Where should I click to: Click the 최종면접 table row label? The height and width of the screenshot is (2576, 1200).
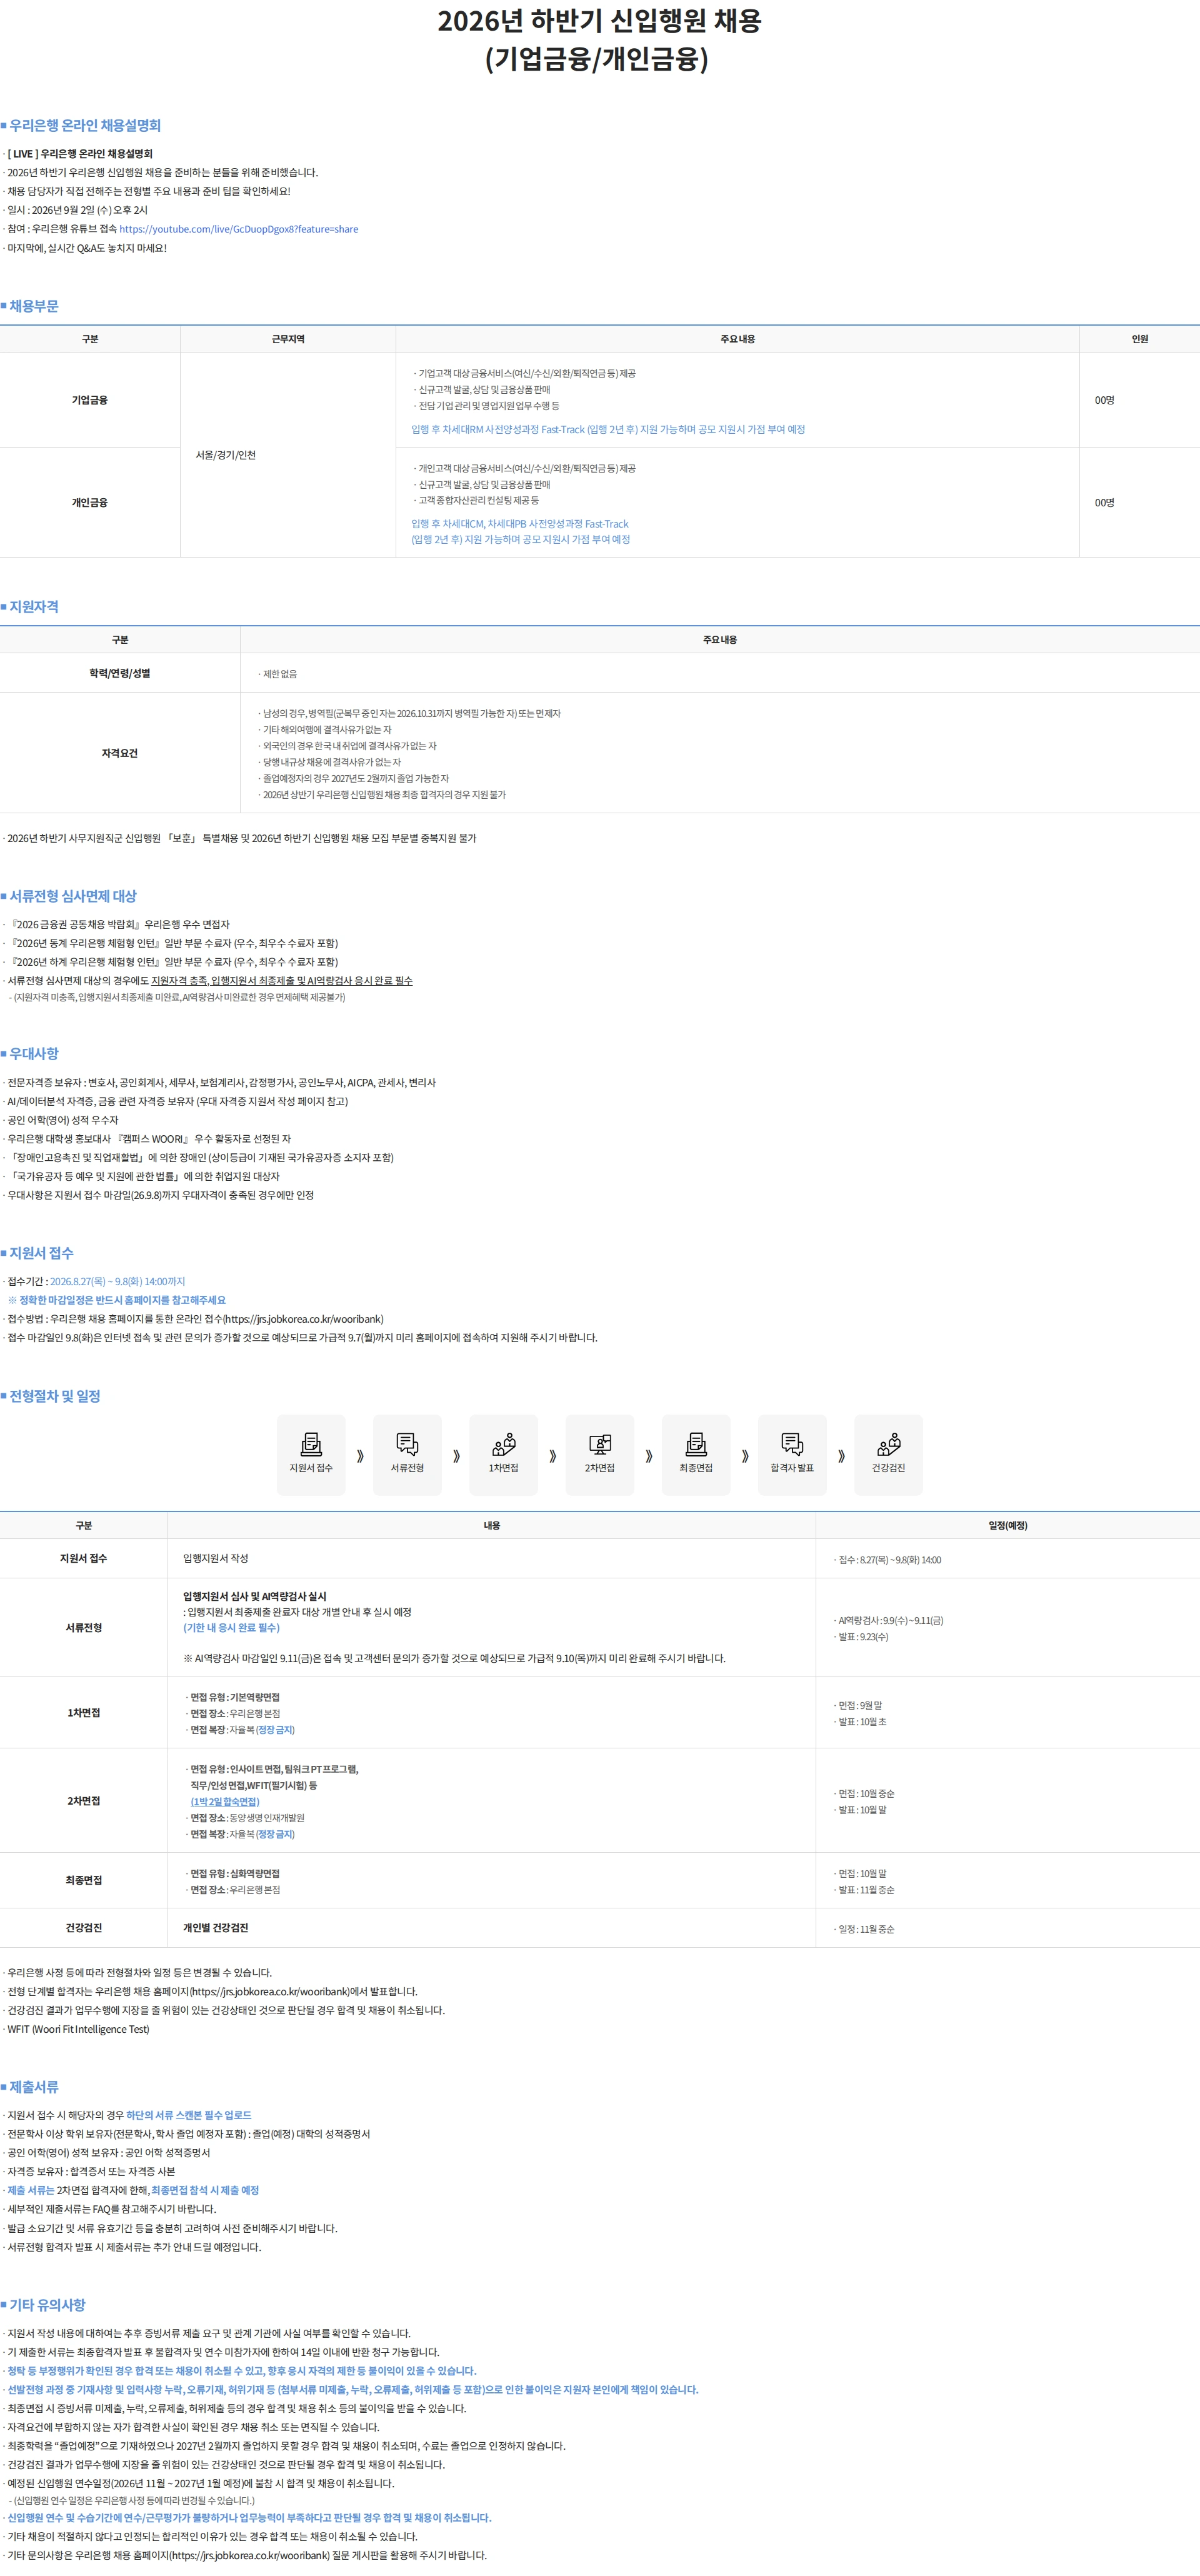coord(84,1881)
